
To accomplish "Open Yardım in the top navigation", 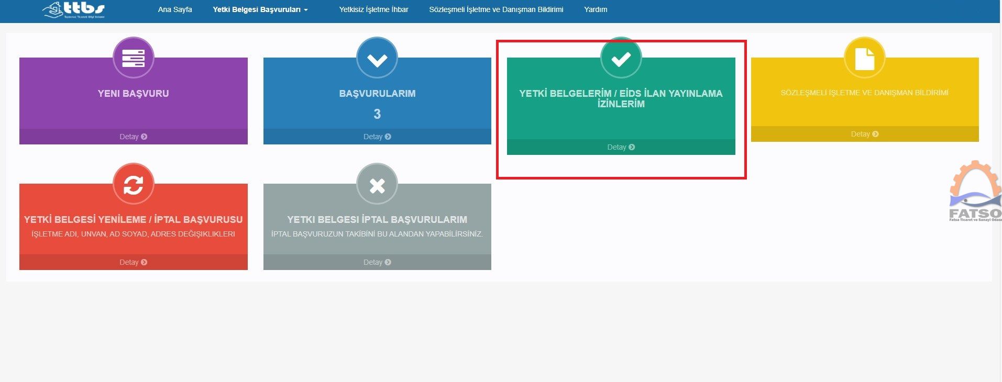I will pos(596,9).
